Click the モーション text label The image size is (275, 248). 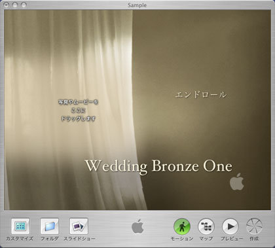point(182,239)
